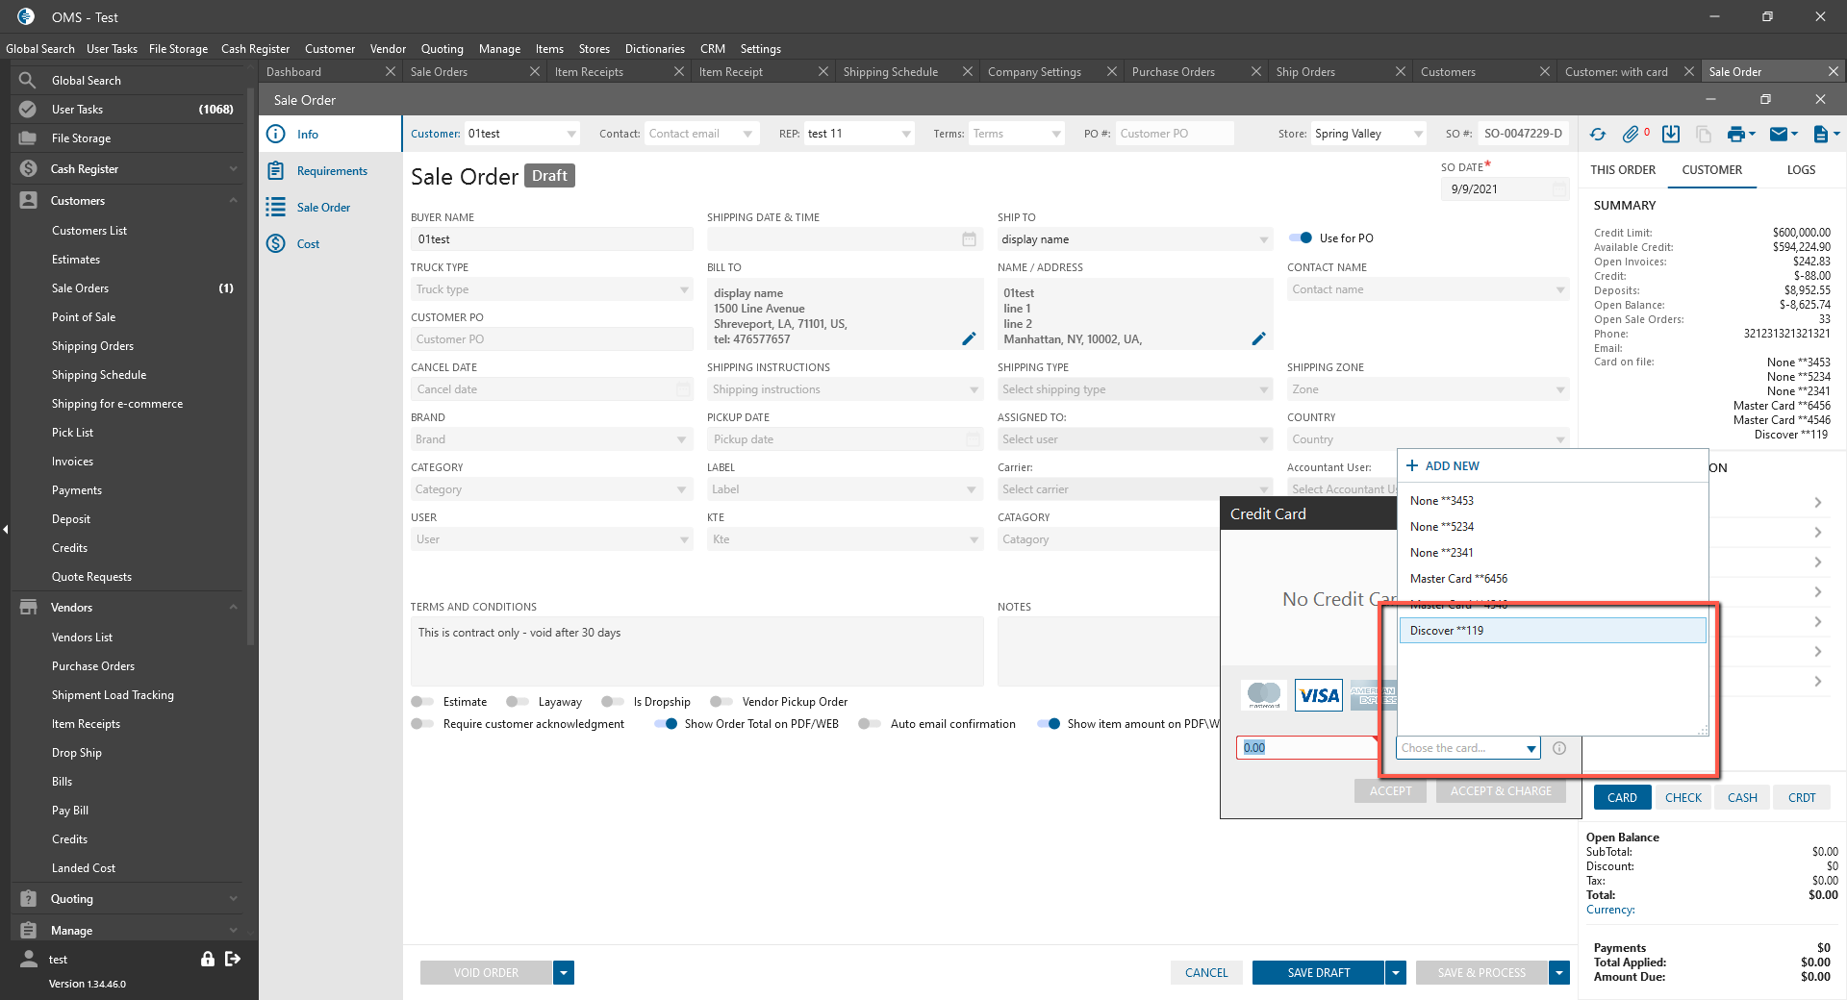Open the Save Draft split-button arrow
This screenshot has height=1000, width=1847.
pos(1395,973)
